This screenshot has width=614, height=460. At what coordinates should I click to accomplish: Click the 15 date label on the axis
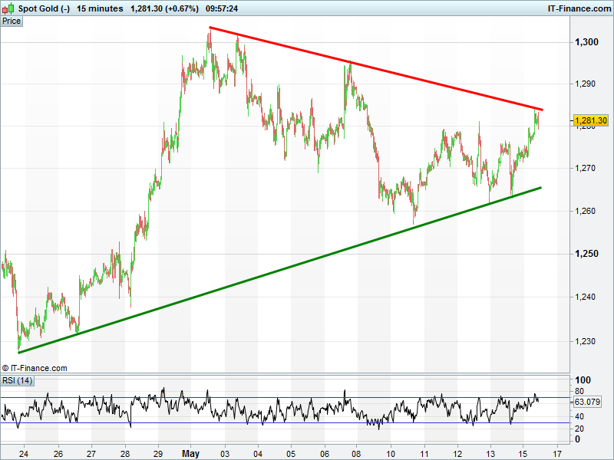tap(523, 454)
